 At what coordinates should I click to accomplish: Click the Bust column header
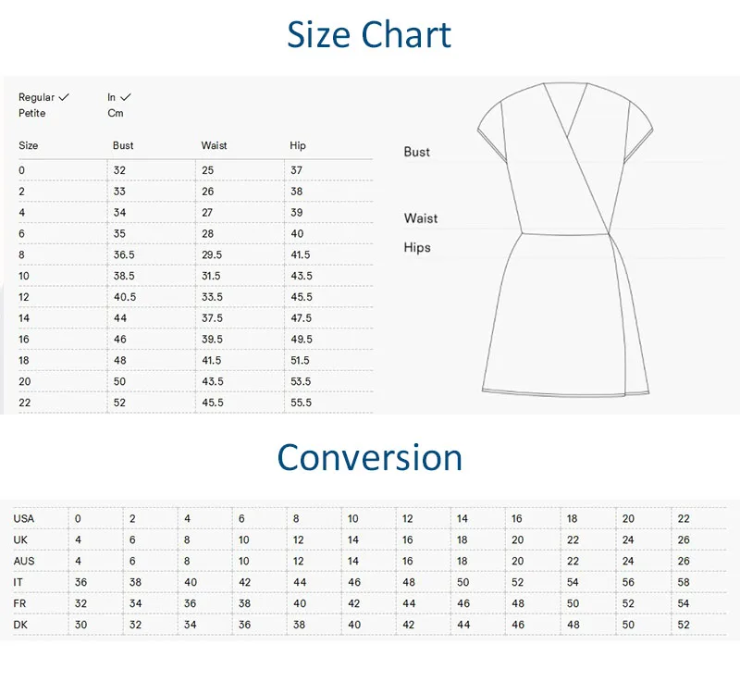[x=123, y=145]
